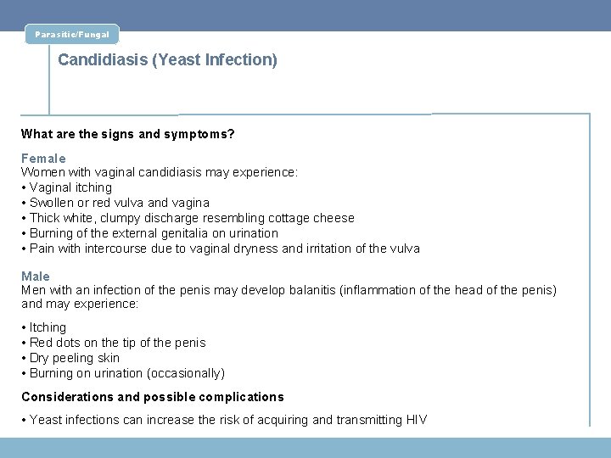
Task: Click the 'and may experience:' line
Action: [x=80, y=304]
